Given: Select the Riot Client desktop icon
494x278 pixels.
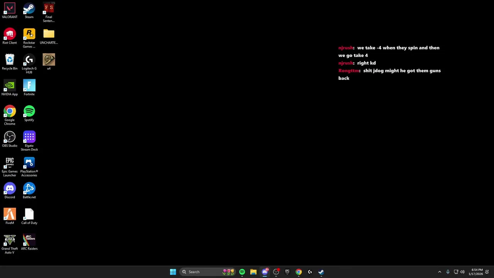Looking at the screenshot, I should (x=10, y=37).
